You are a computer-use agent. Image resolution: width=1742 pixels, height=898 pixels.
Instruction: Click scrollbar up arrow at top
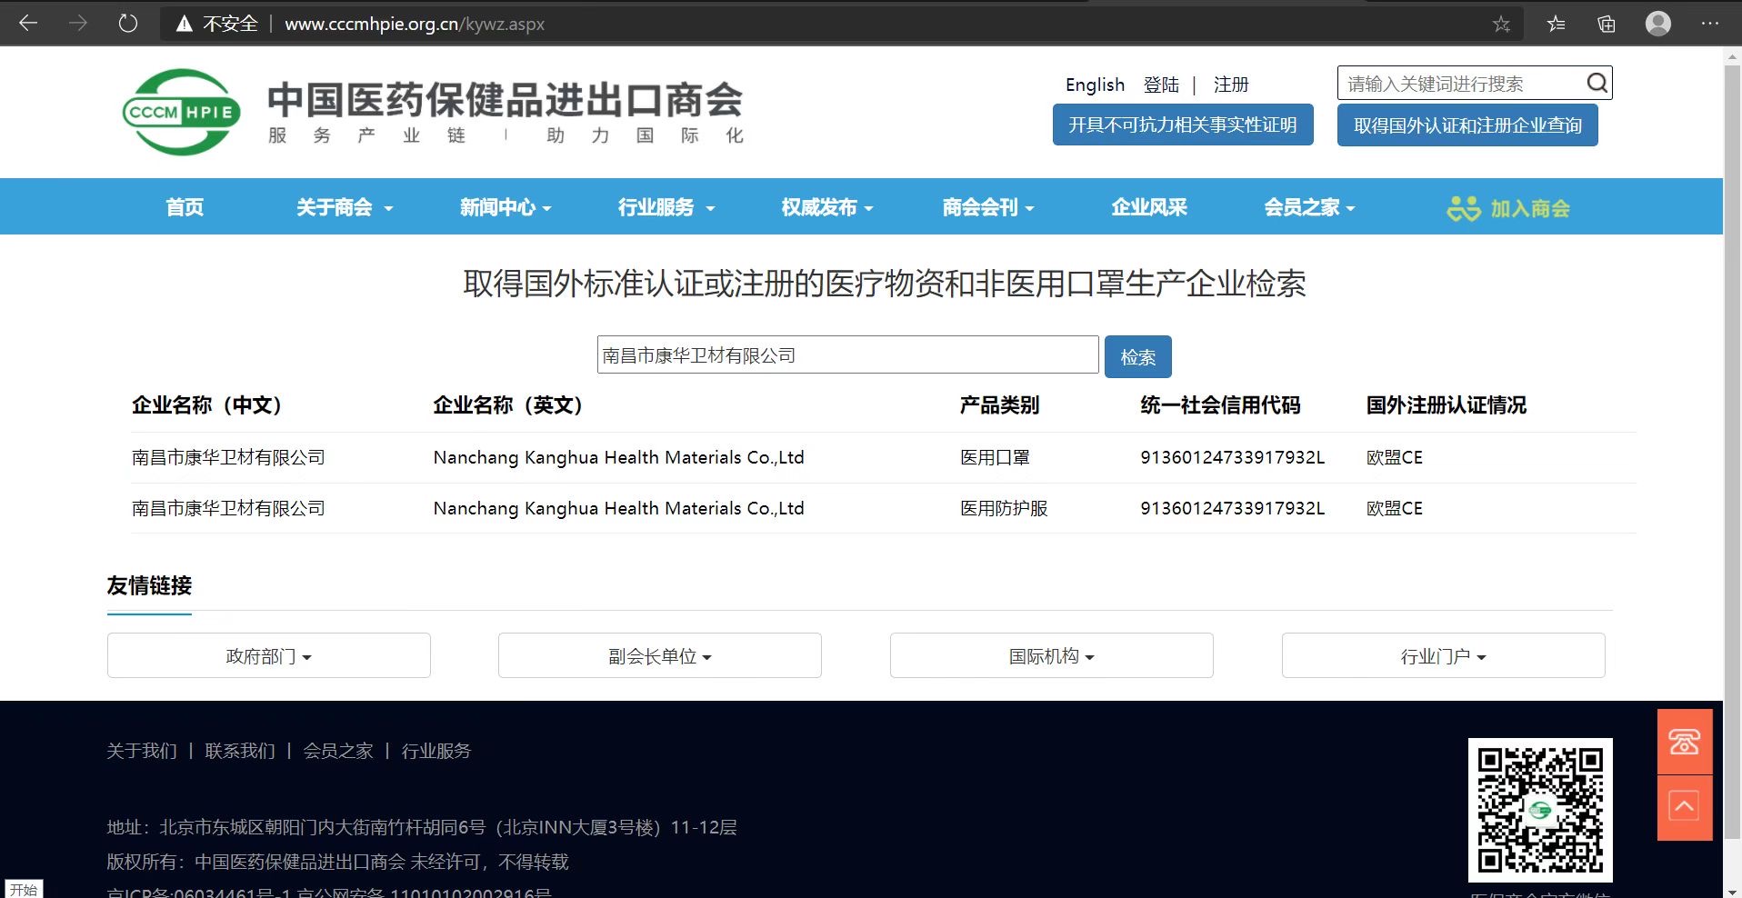[1732, 56]
